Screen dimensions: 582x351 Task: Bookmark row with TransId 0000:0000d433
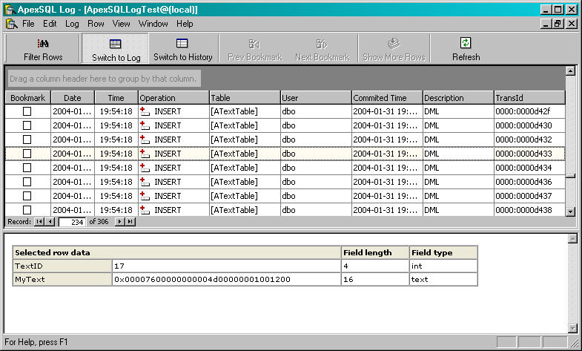point(27,154)
